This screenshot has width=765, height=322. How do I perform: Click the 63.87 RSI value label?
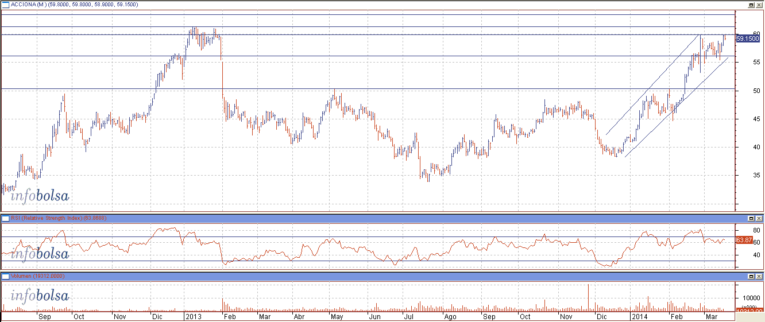[744, 240]
